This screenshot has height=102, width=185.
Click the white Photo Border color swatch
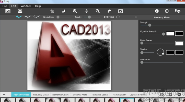coord(179,43)
